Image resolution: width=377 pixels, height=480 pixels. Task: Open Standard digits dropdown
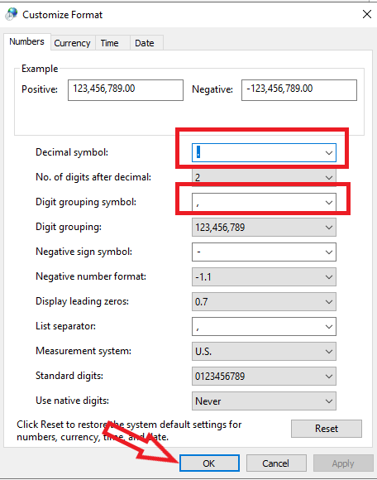264,376
